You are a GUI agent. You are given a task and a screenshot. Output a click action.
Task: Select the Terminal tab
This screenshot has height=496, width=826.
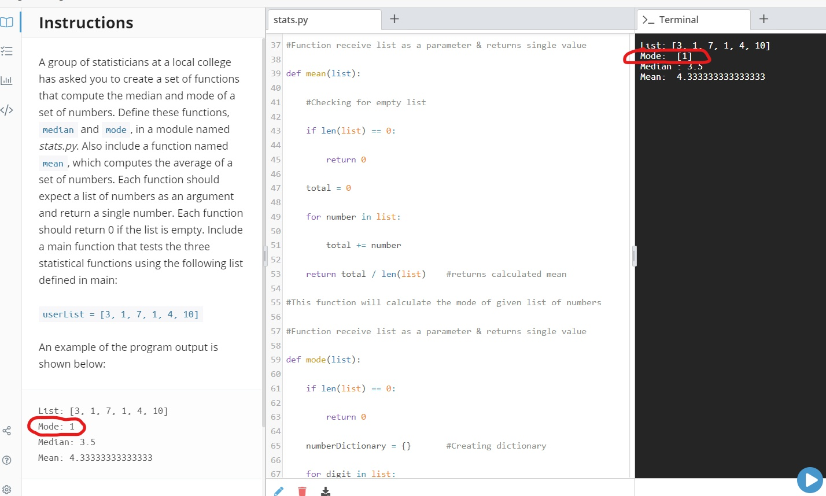693,20
